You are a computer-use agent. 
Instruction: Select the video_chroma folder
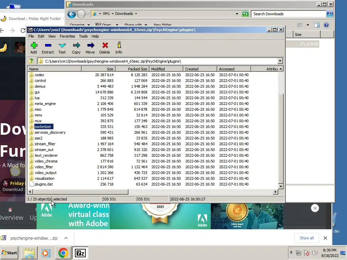46,161
